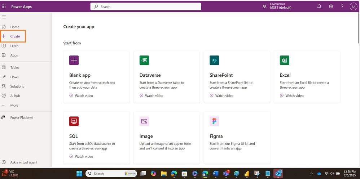
Task: Click the Blank app plus icon
Action: tap(74, 60)
